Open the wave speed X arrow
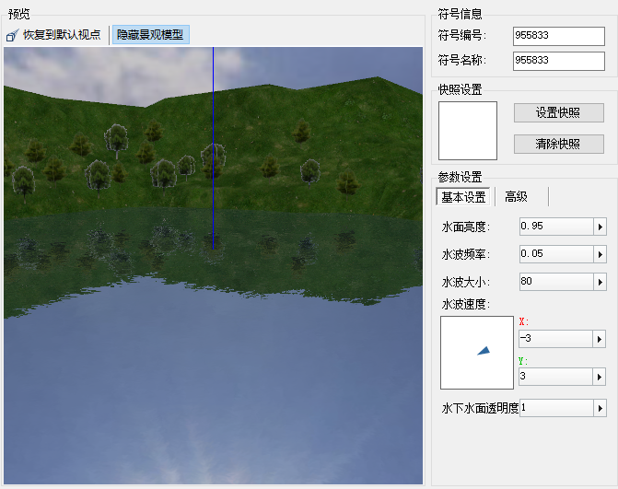618x489 pixels. [599, 339]
